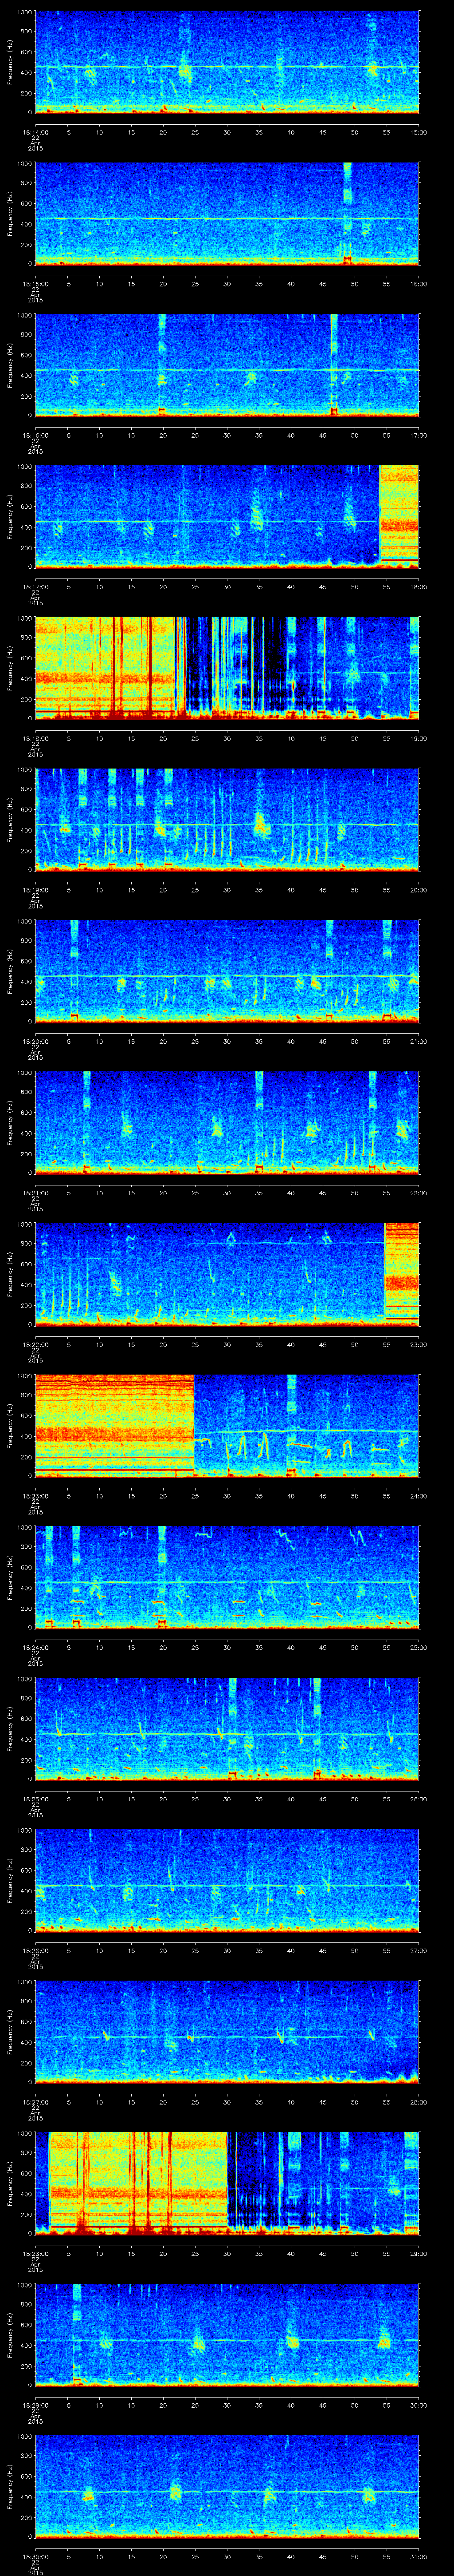Select the spectrogram panel starting at 18:16:00
Screen dimensions: 454x2576
click(x=227, y=365)
